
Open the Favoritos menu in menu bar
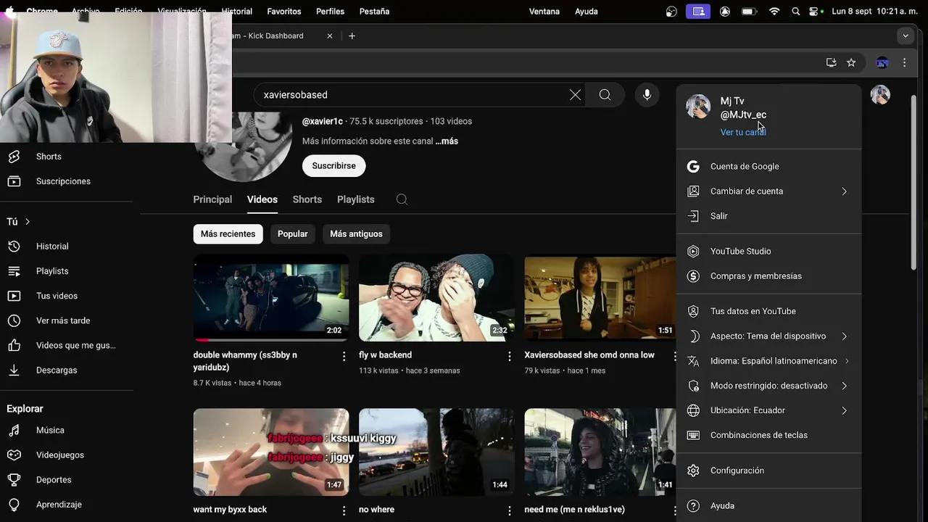pos(284,12)
